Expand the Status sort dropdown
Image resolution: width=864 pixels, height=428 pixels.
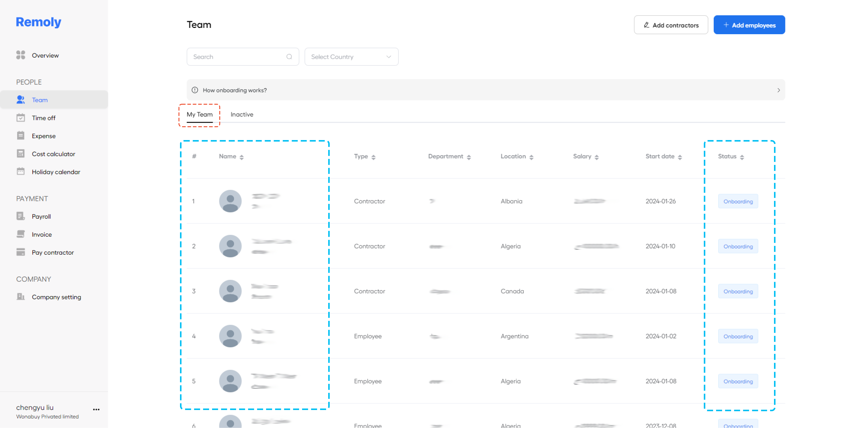(x=742, y=157)
